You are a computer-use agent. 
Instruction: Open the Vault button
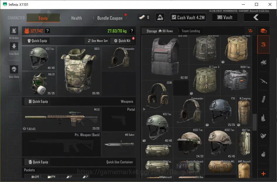pos(225,17)
